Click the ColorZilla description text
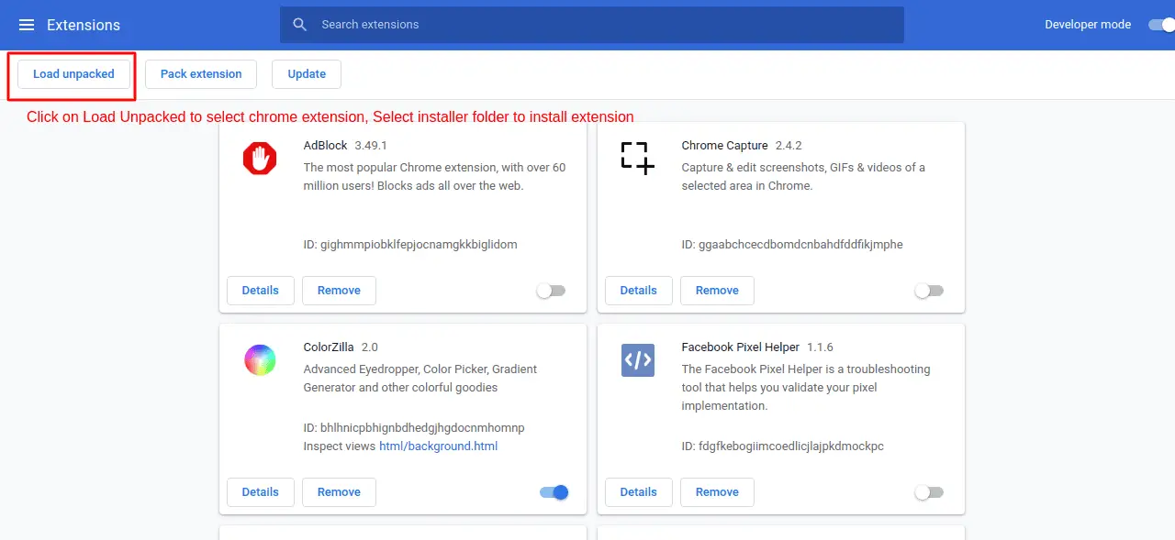This screenshot has height=540, width=1175. coord(420,379)
